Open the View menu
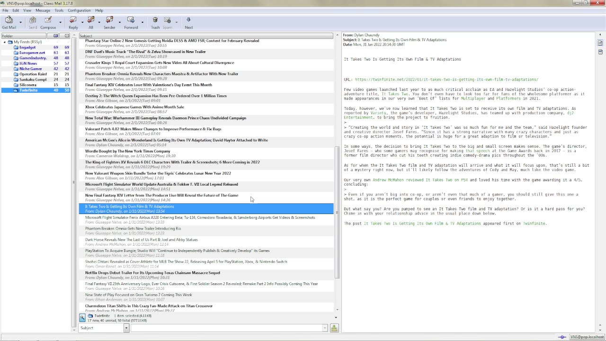606x341 pixels. 27,10
